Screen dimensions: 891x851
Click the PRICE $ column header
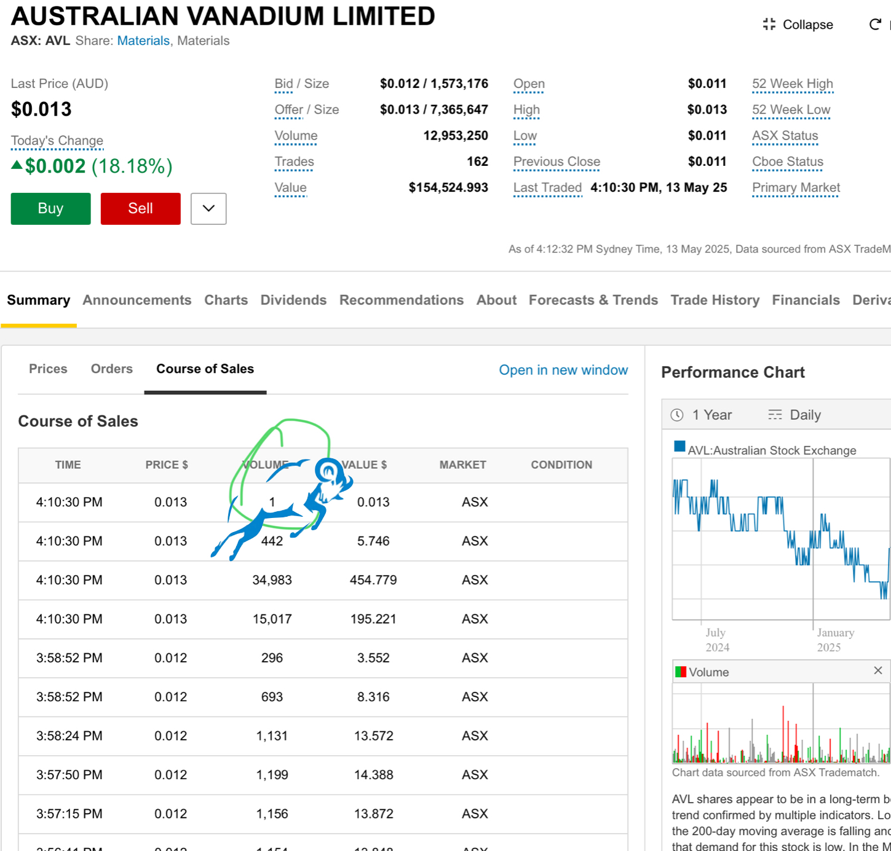167,465
